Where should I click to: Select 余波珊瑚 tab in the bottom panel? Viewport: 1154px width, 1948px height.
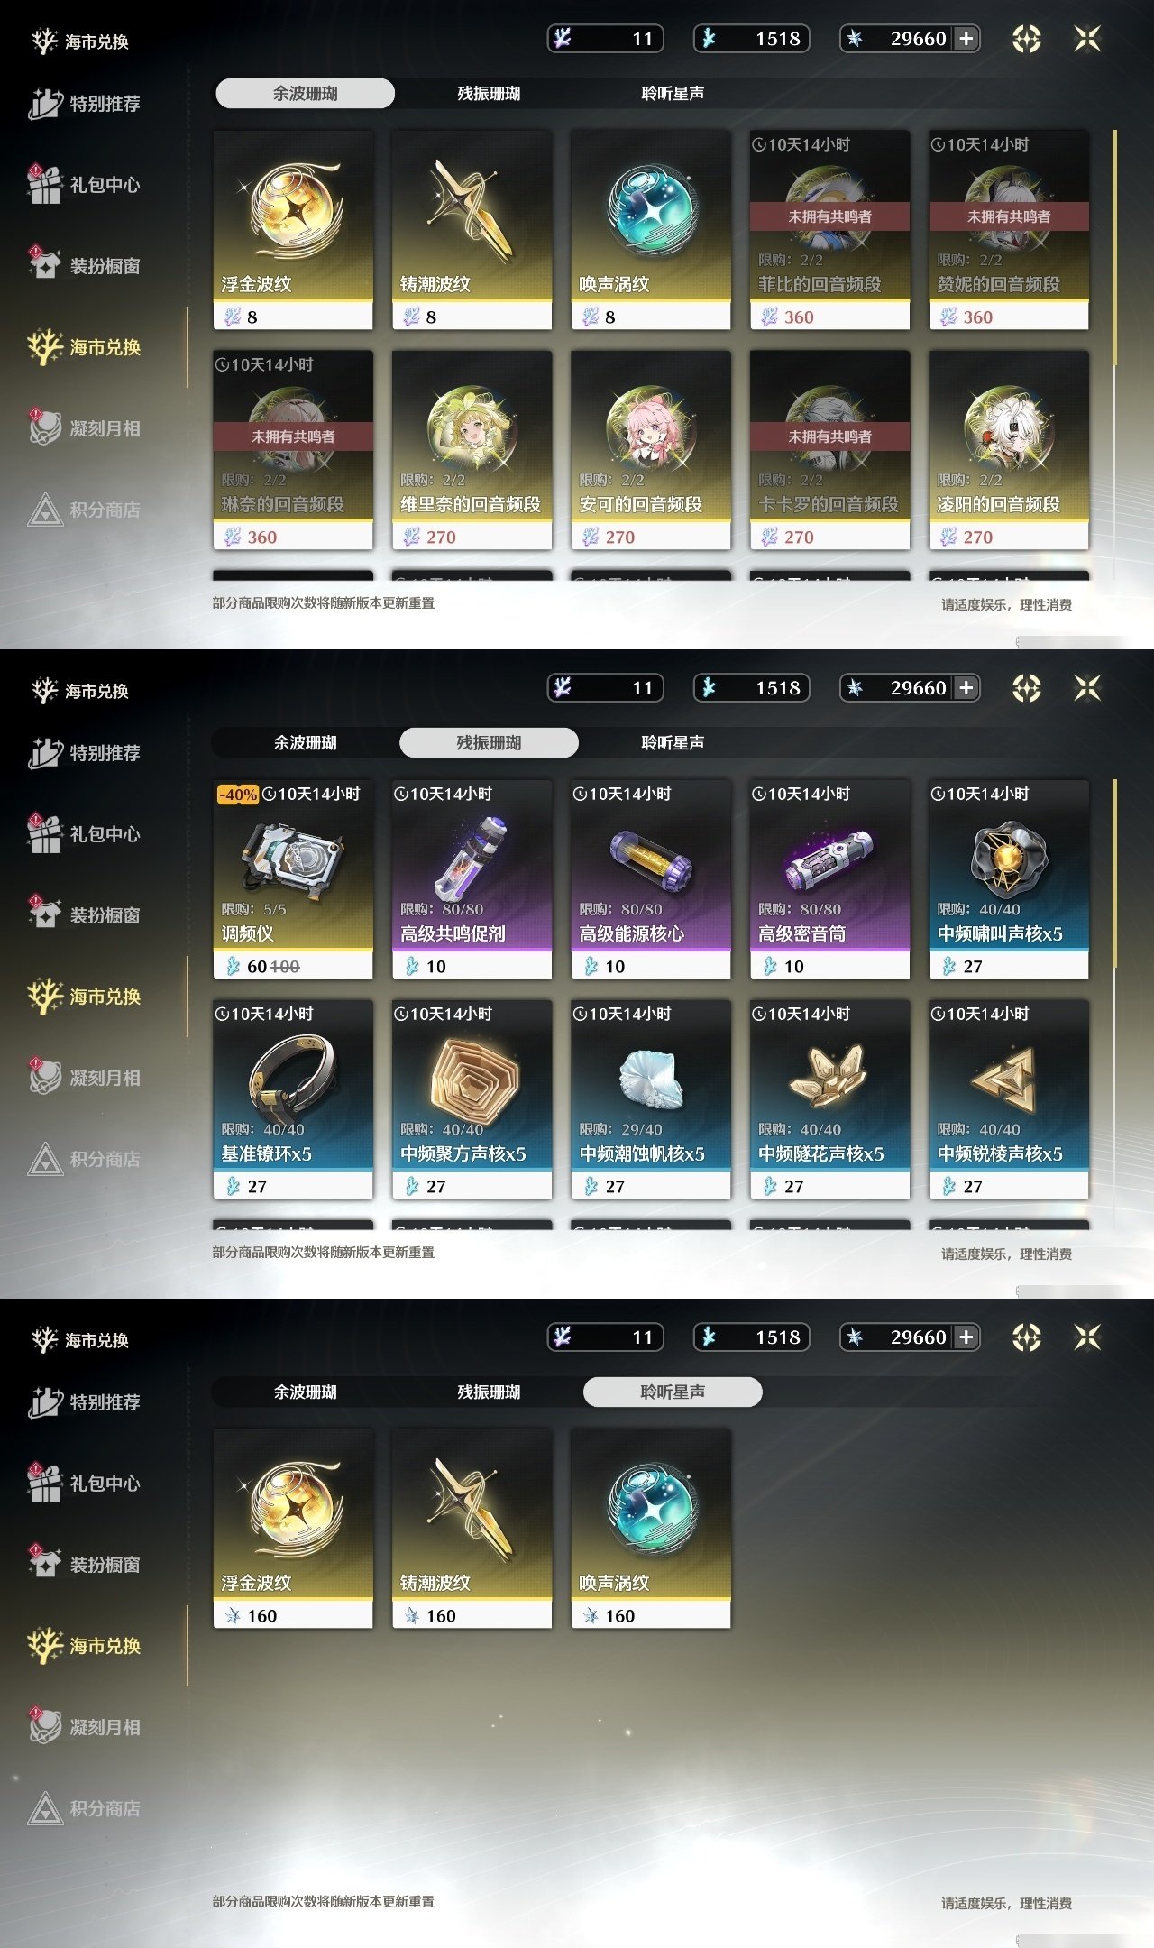tap(306, 1392)
